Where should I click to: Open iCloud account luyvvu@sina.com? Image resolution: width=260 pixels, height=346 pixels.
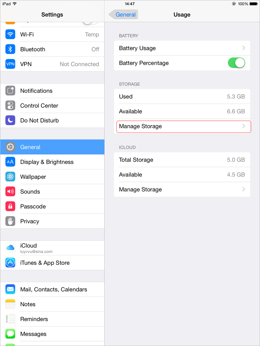click(x=52, y=248)
